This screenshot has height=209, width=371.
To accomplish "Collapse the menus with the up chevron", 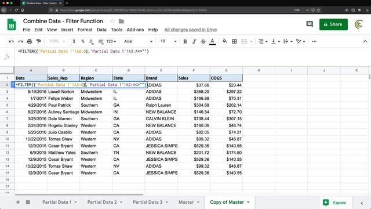I will tap(365, 41).
